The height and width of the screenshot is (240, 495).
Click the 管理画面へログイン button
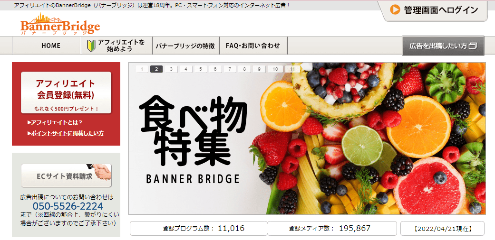[x=434, y=10]
